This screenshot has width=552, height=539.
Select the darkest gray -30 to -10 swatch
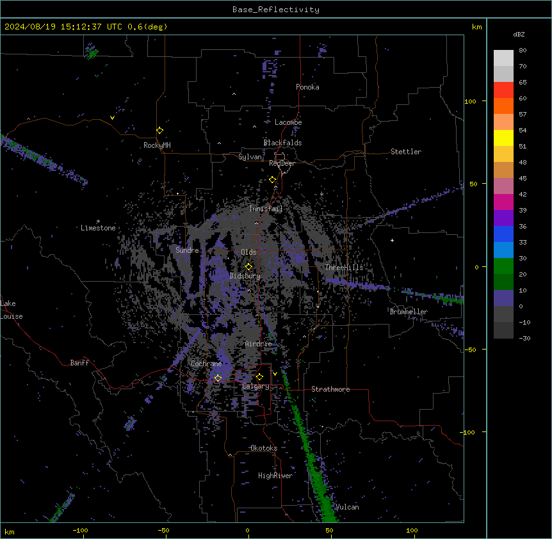point(503,330)
